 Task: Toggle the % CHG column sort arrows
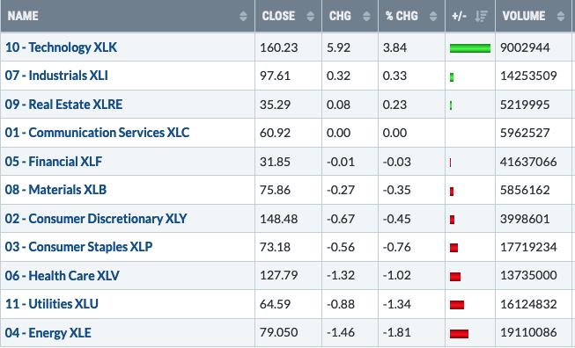point(433,16)
